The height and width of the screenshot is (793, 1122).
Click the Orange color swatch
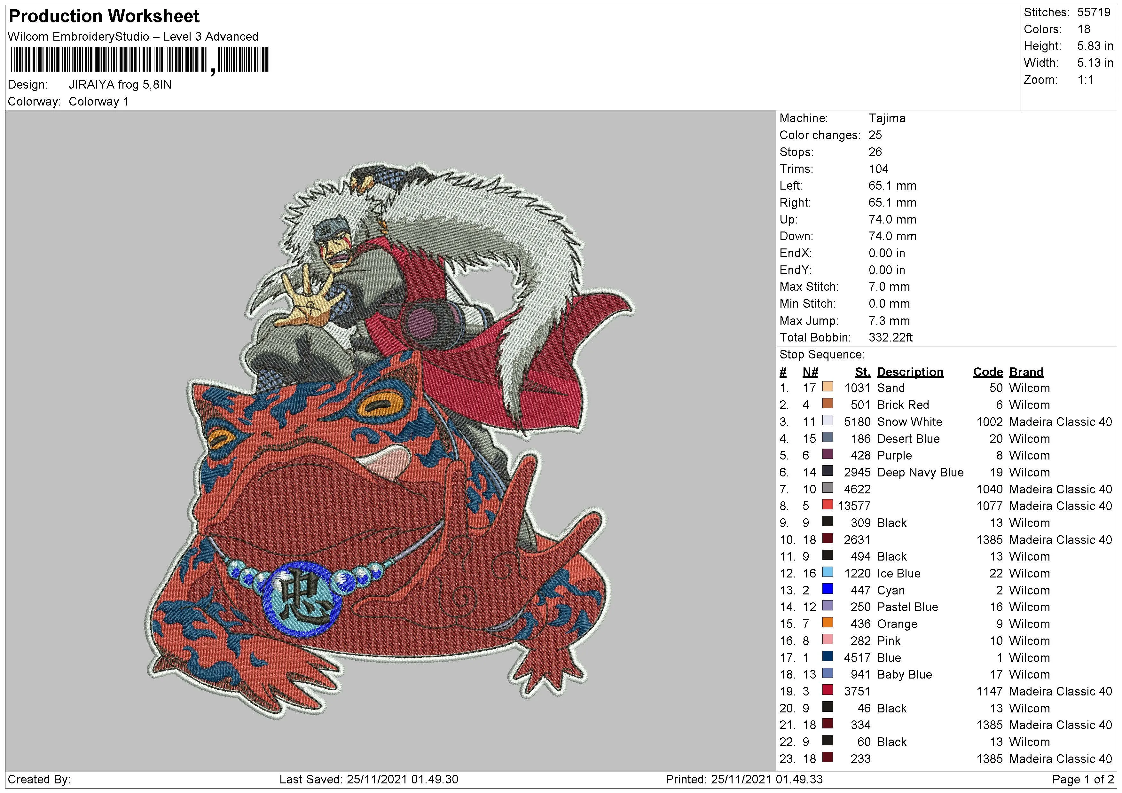827,623
